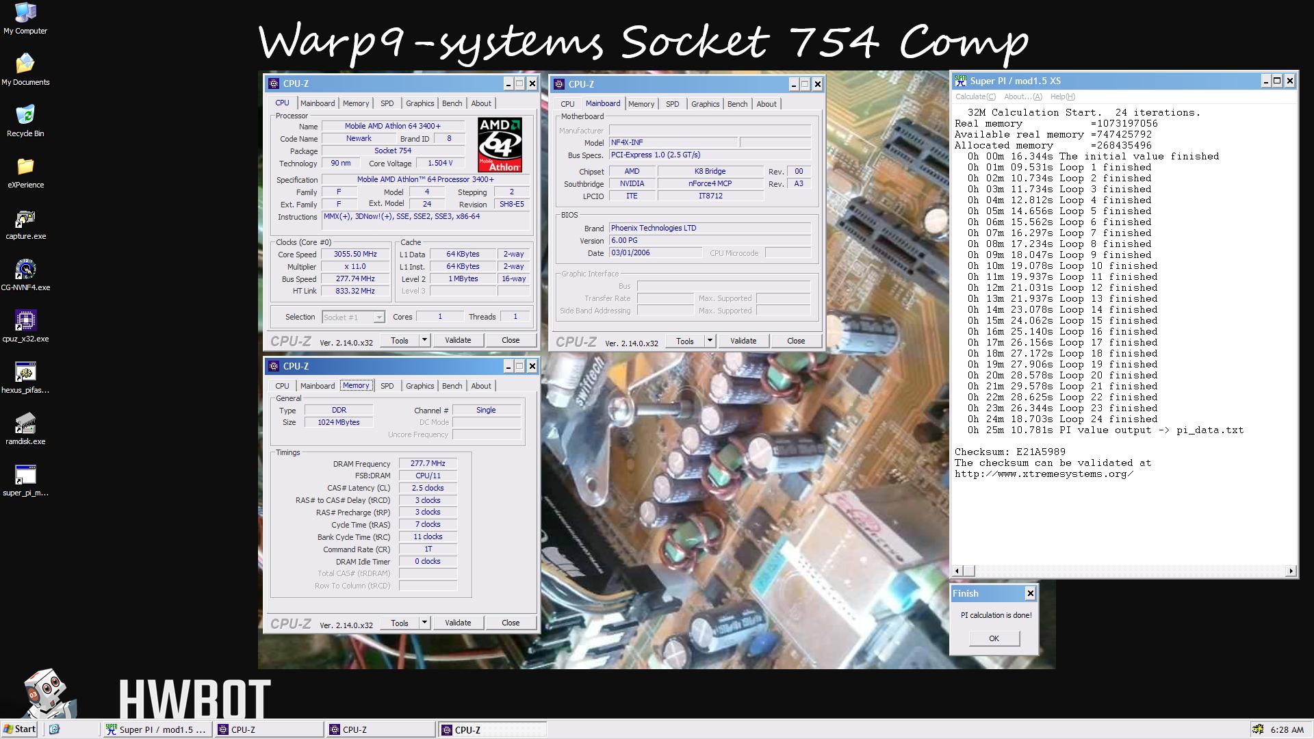Click the Super PI window title icon
The image size is (1314, 739).
(961, 81)
